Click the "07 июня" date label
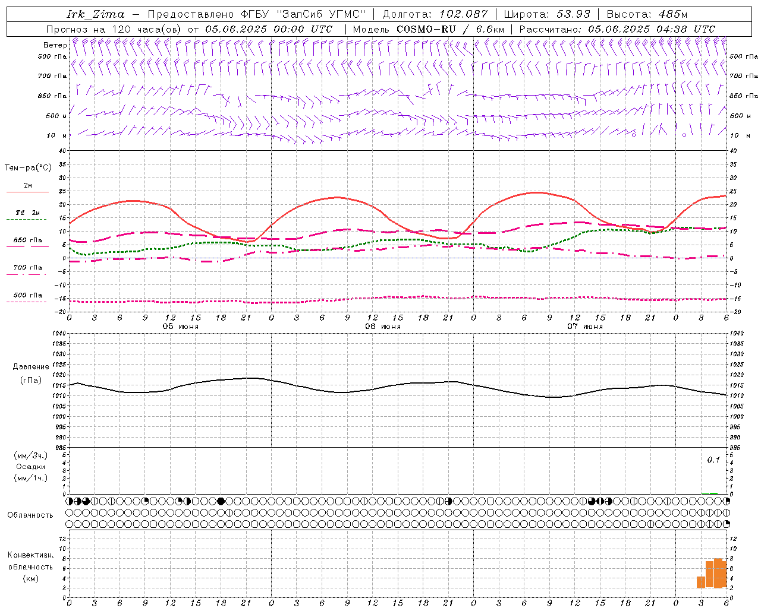Image resolution: width=761 pixels, height=608 pixels. pyautogui.click(x=585, y=326)
